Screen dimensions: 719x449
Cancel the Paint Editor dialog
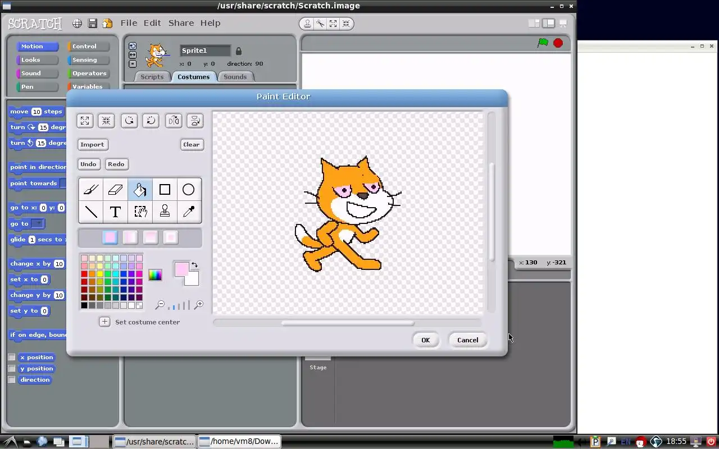(x=467, y=340)
